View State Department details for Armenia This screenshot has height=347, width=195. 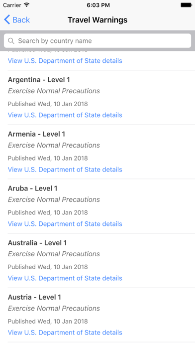click(x=65, y=170)
